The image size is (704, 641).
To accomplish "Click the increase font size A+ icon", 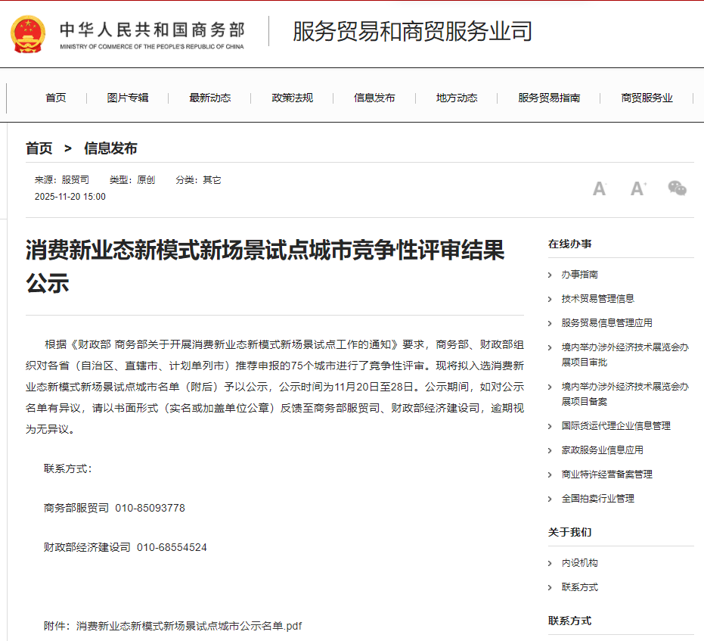I will click(x=638, y=188).
